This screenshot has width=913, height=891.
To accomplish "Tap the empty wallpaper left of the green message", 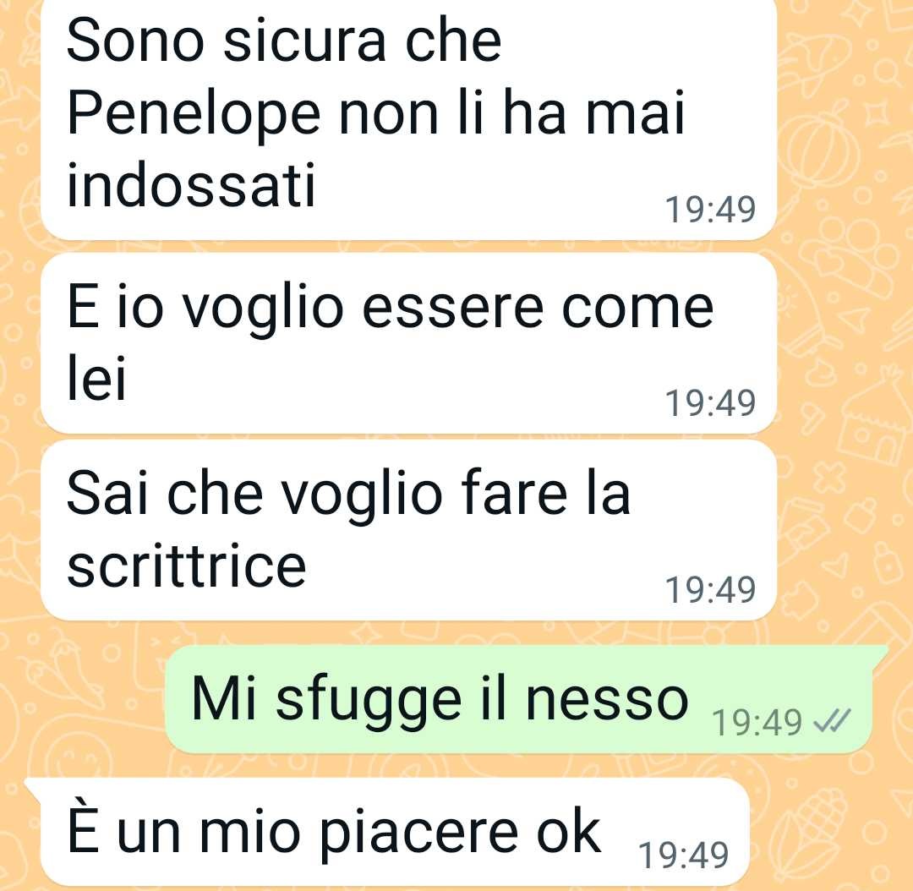I will 81,699.
